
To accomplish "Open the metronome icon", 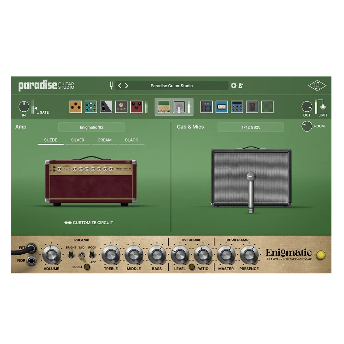I will coord(241,85).
